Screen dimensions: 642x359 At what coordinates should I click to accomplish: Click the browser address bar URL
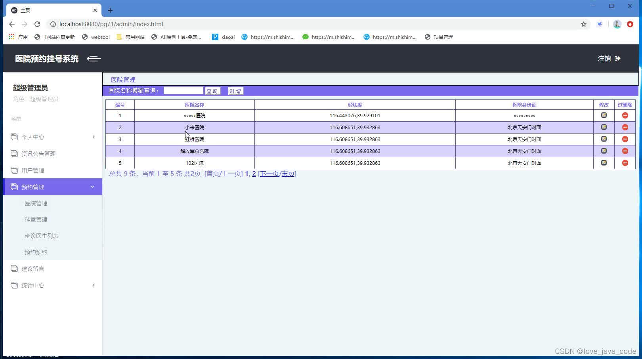111,24
